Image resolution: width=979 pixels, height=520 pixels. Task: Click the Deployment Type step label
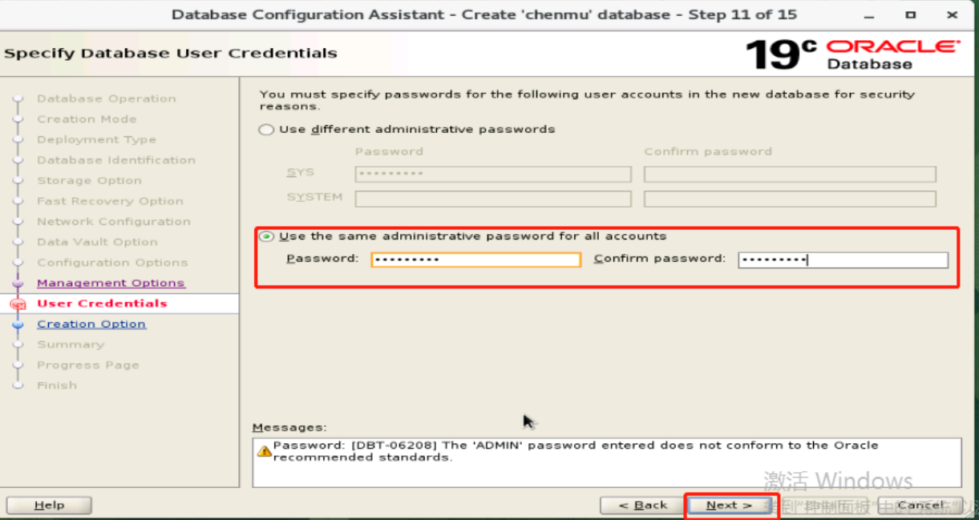click(x=96, y=139)
